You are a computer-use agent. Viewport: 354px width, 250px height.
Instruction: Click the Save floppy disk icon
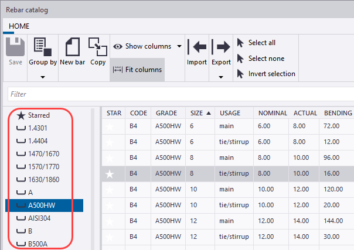(14, 47)
